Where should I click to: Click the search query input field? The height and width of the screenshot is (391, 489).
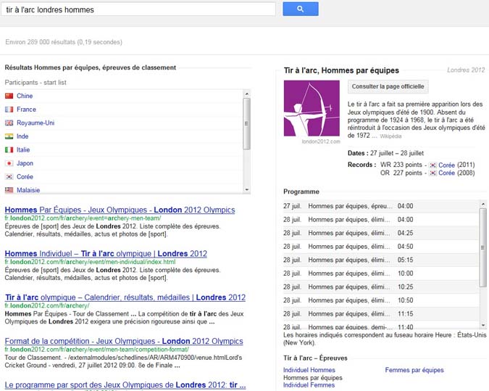point(138,9)
